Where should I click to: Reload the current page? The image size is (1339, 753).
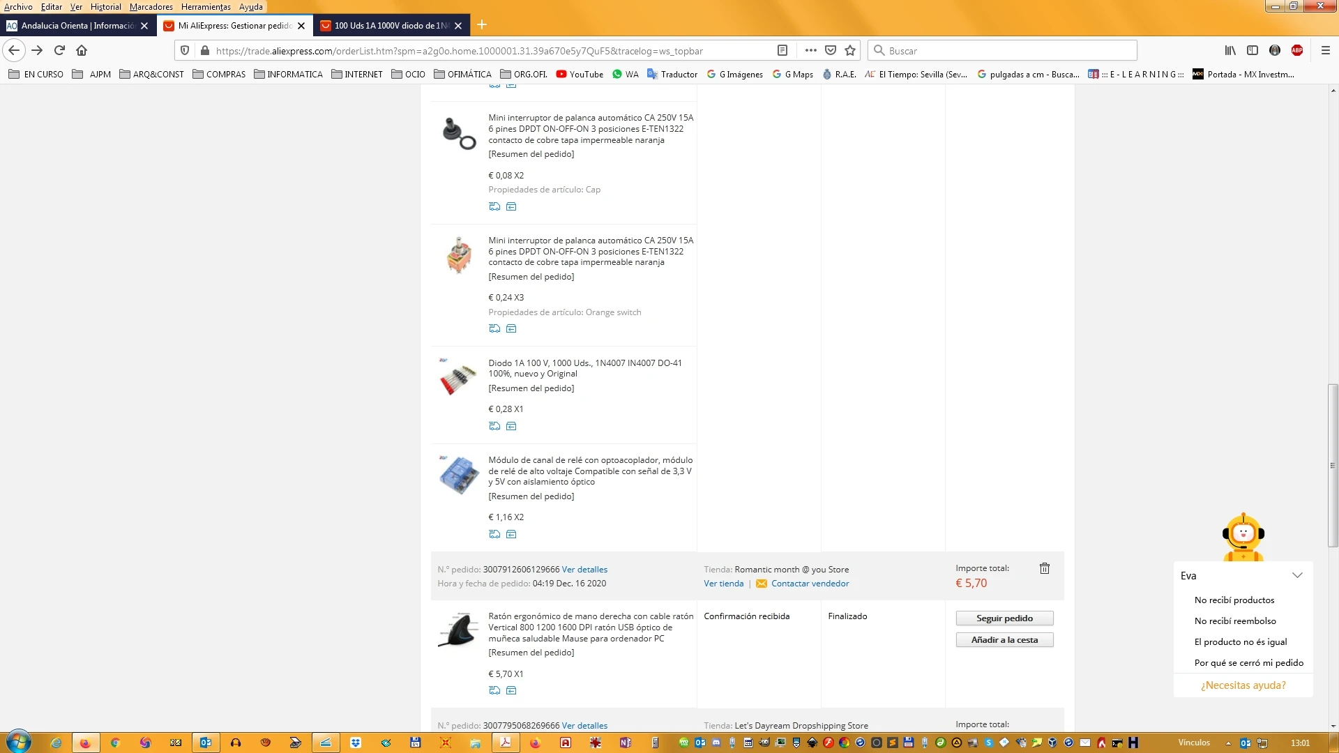click(59, 50)
